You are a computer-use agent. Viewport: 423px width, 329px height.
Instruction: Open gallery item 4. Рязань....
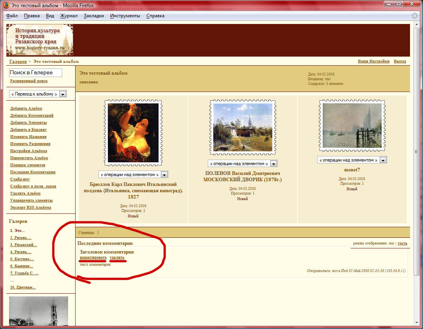pos(21,252)
